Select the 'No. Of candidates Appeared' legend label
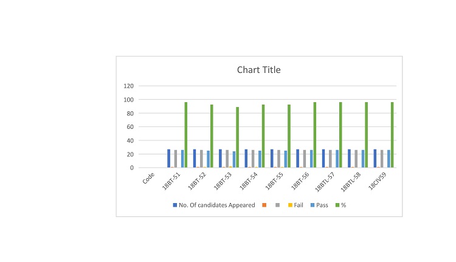 click(216, 205)
